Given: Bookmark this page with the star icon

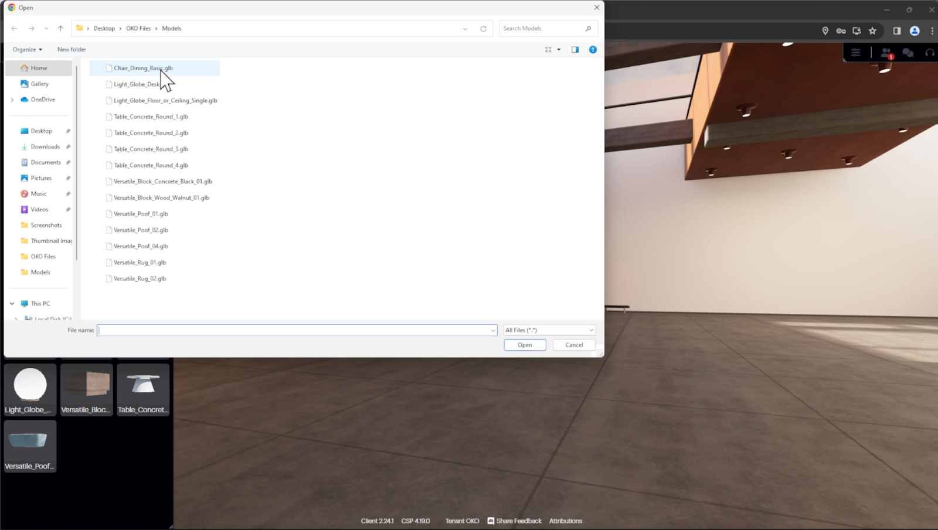Looking at the screenshot, I should [872, 31].
